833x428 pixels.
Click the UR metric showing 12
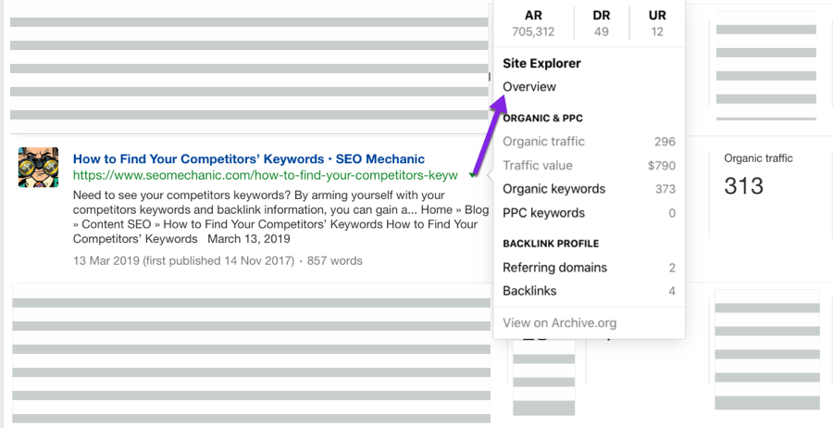tap(657, 23)
